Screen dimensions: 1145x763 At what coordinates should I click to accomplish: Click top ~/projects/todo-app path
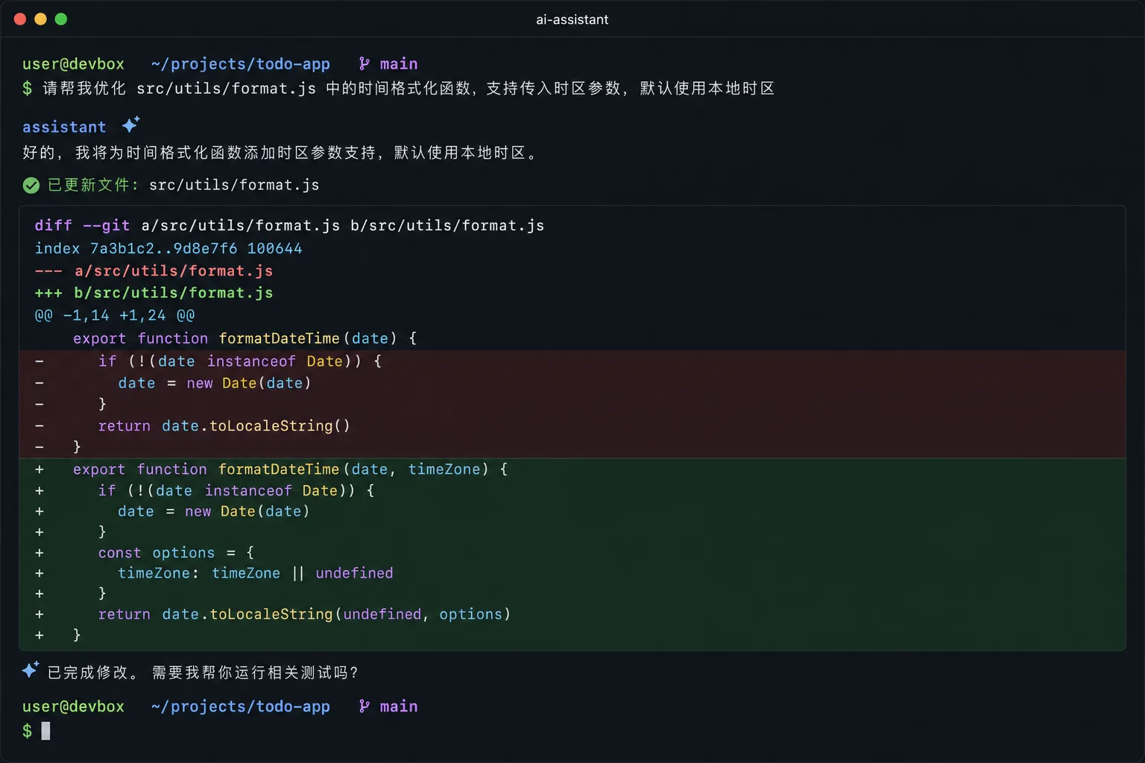(240, 64)
